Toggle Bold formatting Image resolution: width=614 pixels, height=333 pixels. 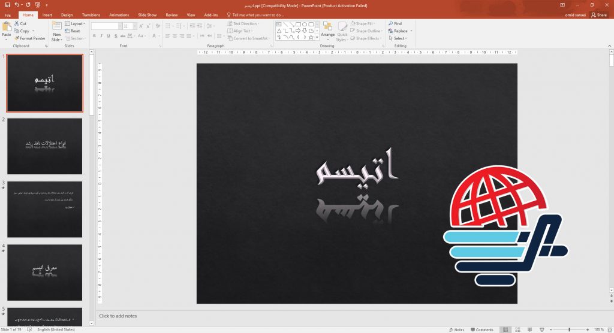94,36
